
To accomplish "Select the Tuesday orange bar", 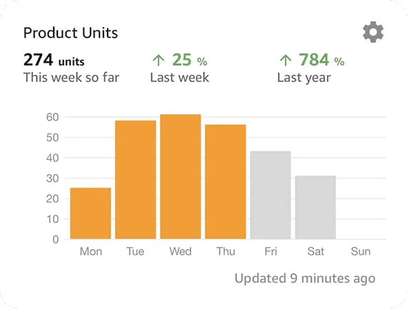I will [x=135, y=180].
